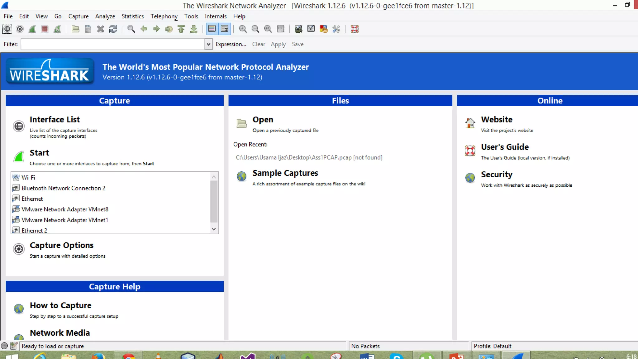Click the expert info indicator in the status bar
The width and height of the screenshot is (638, 359).
[x=4, y=346]
